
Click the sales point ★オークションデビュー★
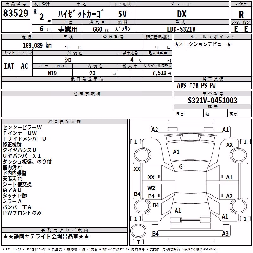203,44
